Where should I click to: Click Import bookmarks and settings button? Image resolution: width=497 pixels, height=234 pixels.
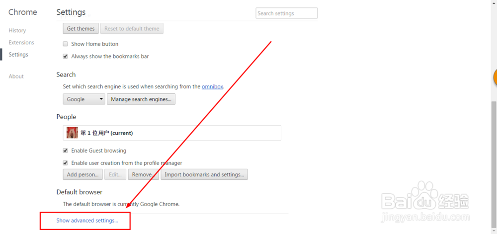pos(204,174)
